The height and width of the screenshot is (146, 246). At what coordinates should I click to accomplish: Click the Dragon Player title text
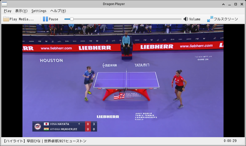point(114,4)
